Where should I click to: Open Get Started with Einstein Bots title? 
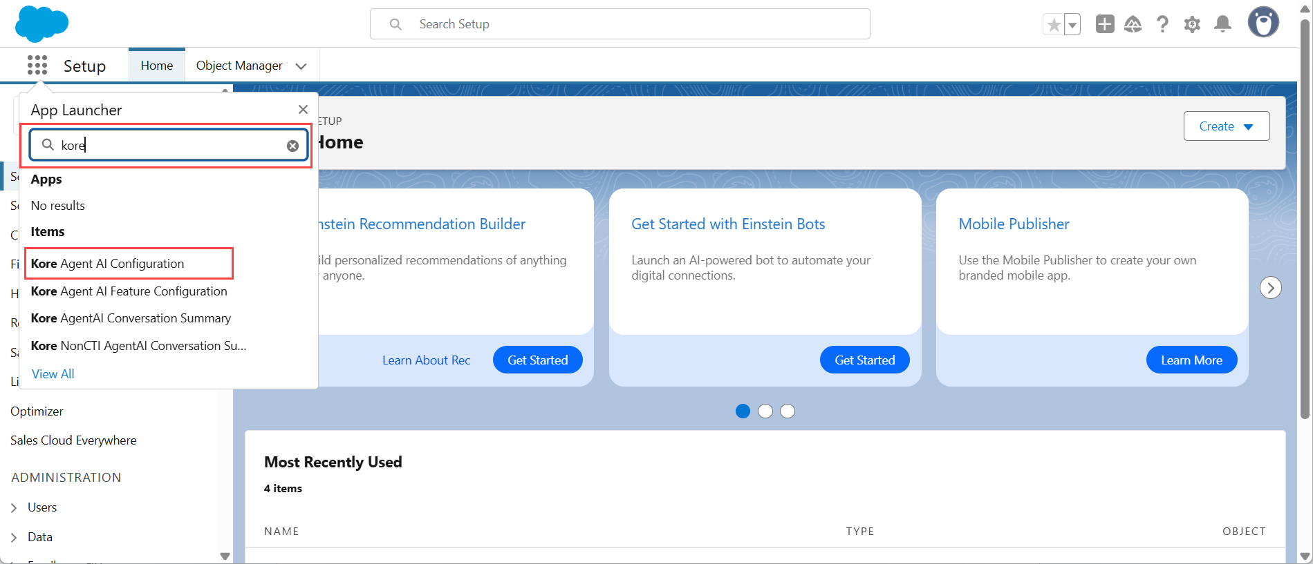pos(728,224)
